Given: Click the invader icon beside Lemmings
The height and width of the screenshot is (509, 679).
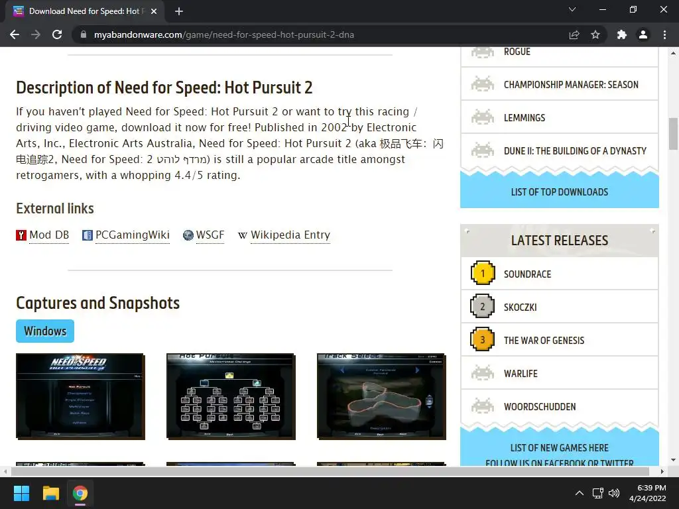Looking at the screenshot, I should point(483,117).
